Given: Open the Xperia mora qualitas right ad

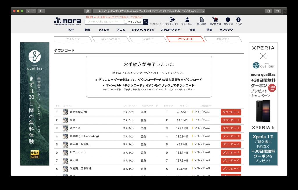Looking at the screenshot, I should click(x=263, y=87).
